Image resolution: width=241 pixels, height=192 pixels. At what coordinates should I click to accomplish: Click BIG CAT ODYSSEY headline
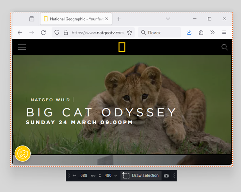coord(101,112)
